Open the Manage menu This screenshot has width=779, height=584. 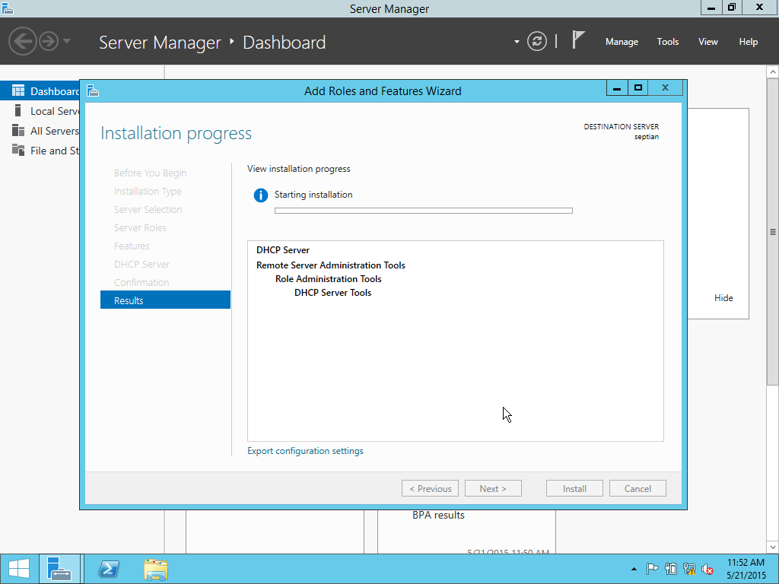622,42
